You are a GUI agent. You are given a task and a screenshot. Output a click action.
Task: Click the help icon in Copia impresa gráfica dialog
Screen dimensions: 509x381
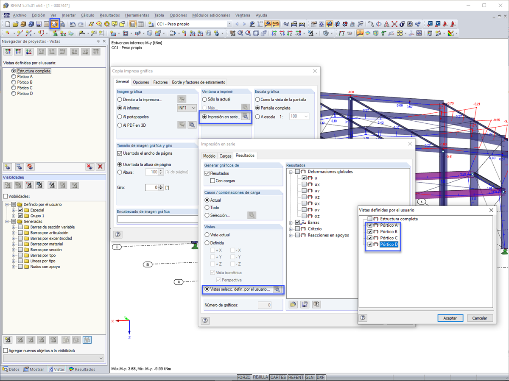click(x=117, y=234)
